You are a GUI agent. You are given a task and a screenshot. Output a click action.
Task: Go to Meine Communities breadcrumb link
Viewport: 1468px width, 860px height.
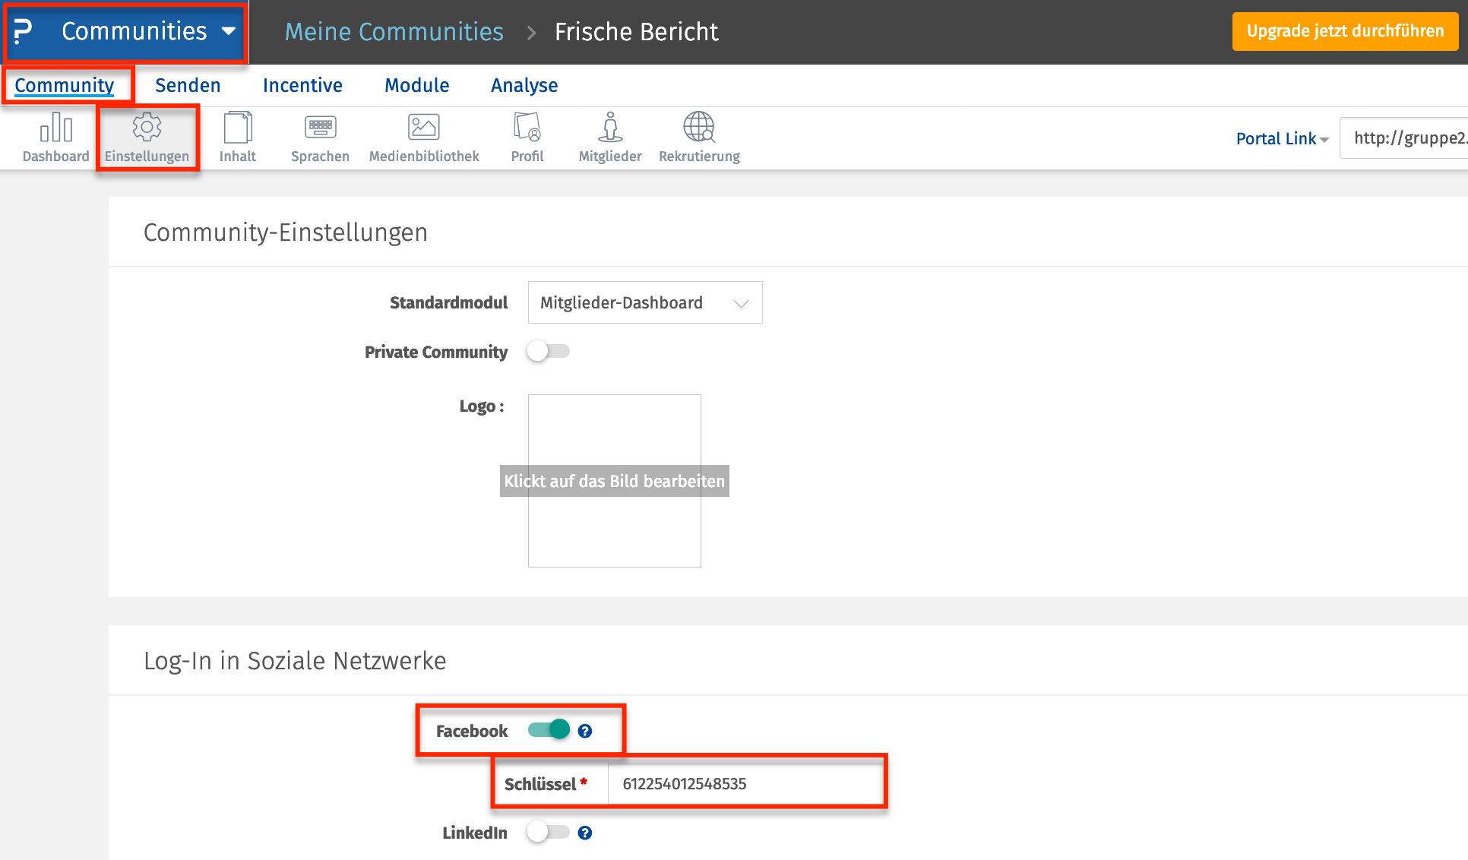(394, 32)
